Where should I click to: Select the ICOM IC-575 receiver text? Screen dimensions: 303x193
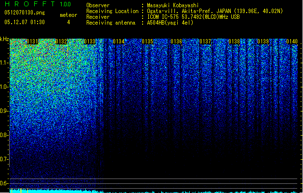coord(193,17)
